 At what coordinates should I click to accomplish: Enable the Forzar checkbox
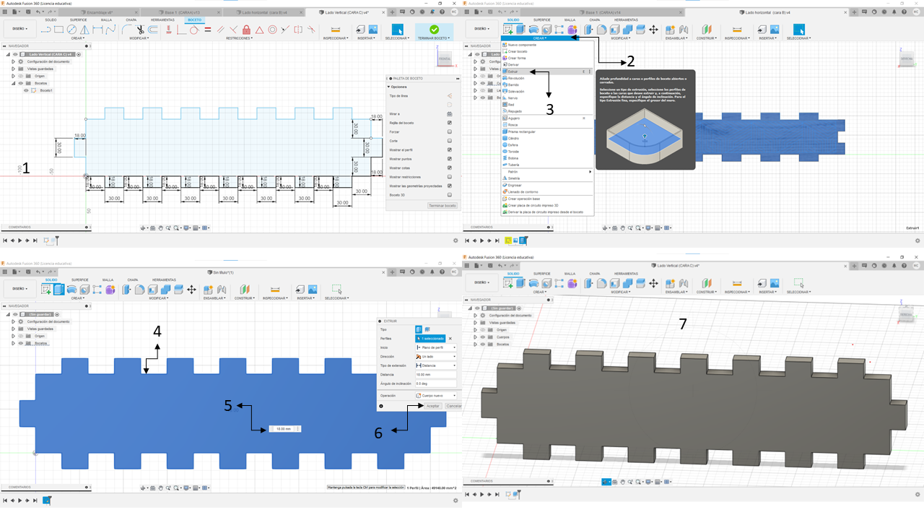click(450, 131)
